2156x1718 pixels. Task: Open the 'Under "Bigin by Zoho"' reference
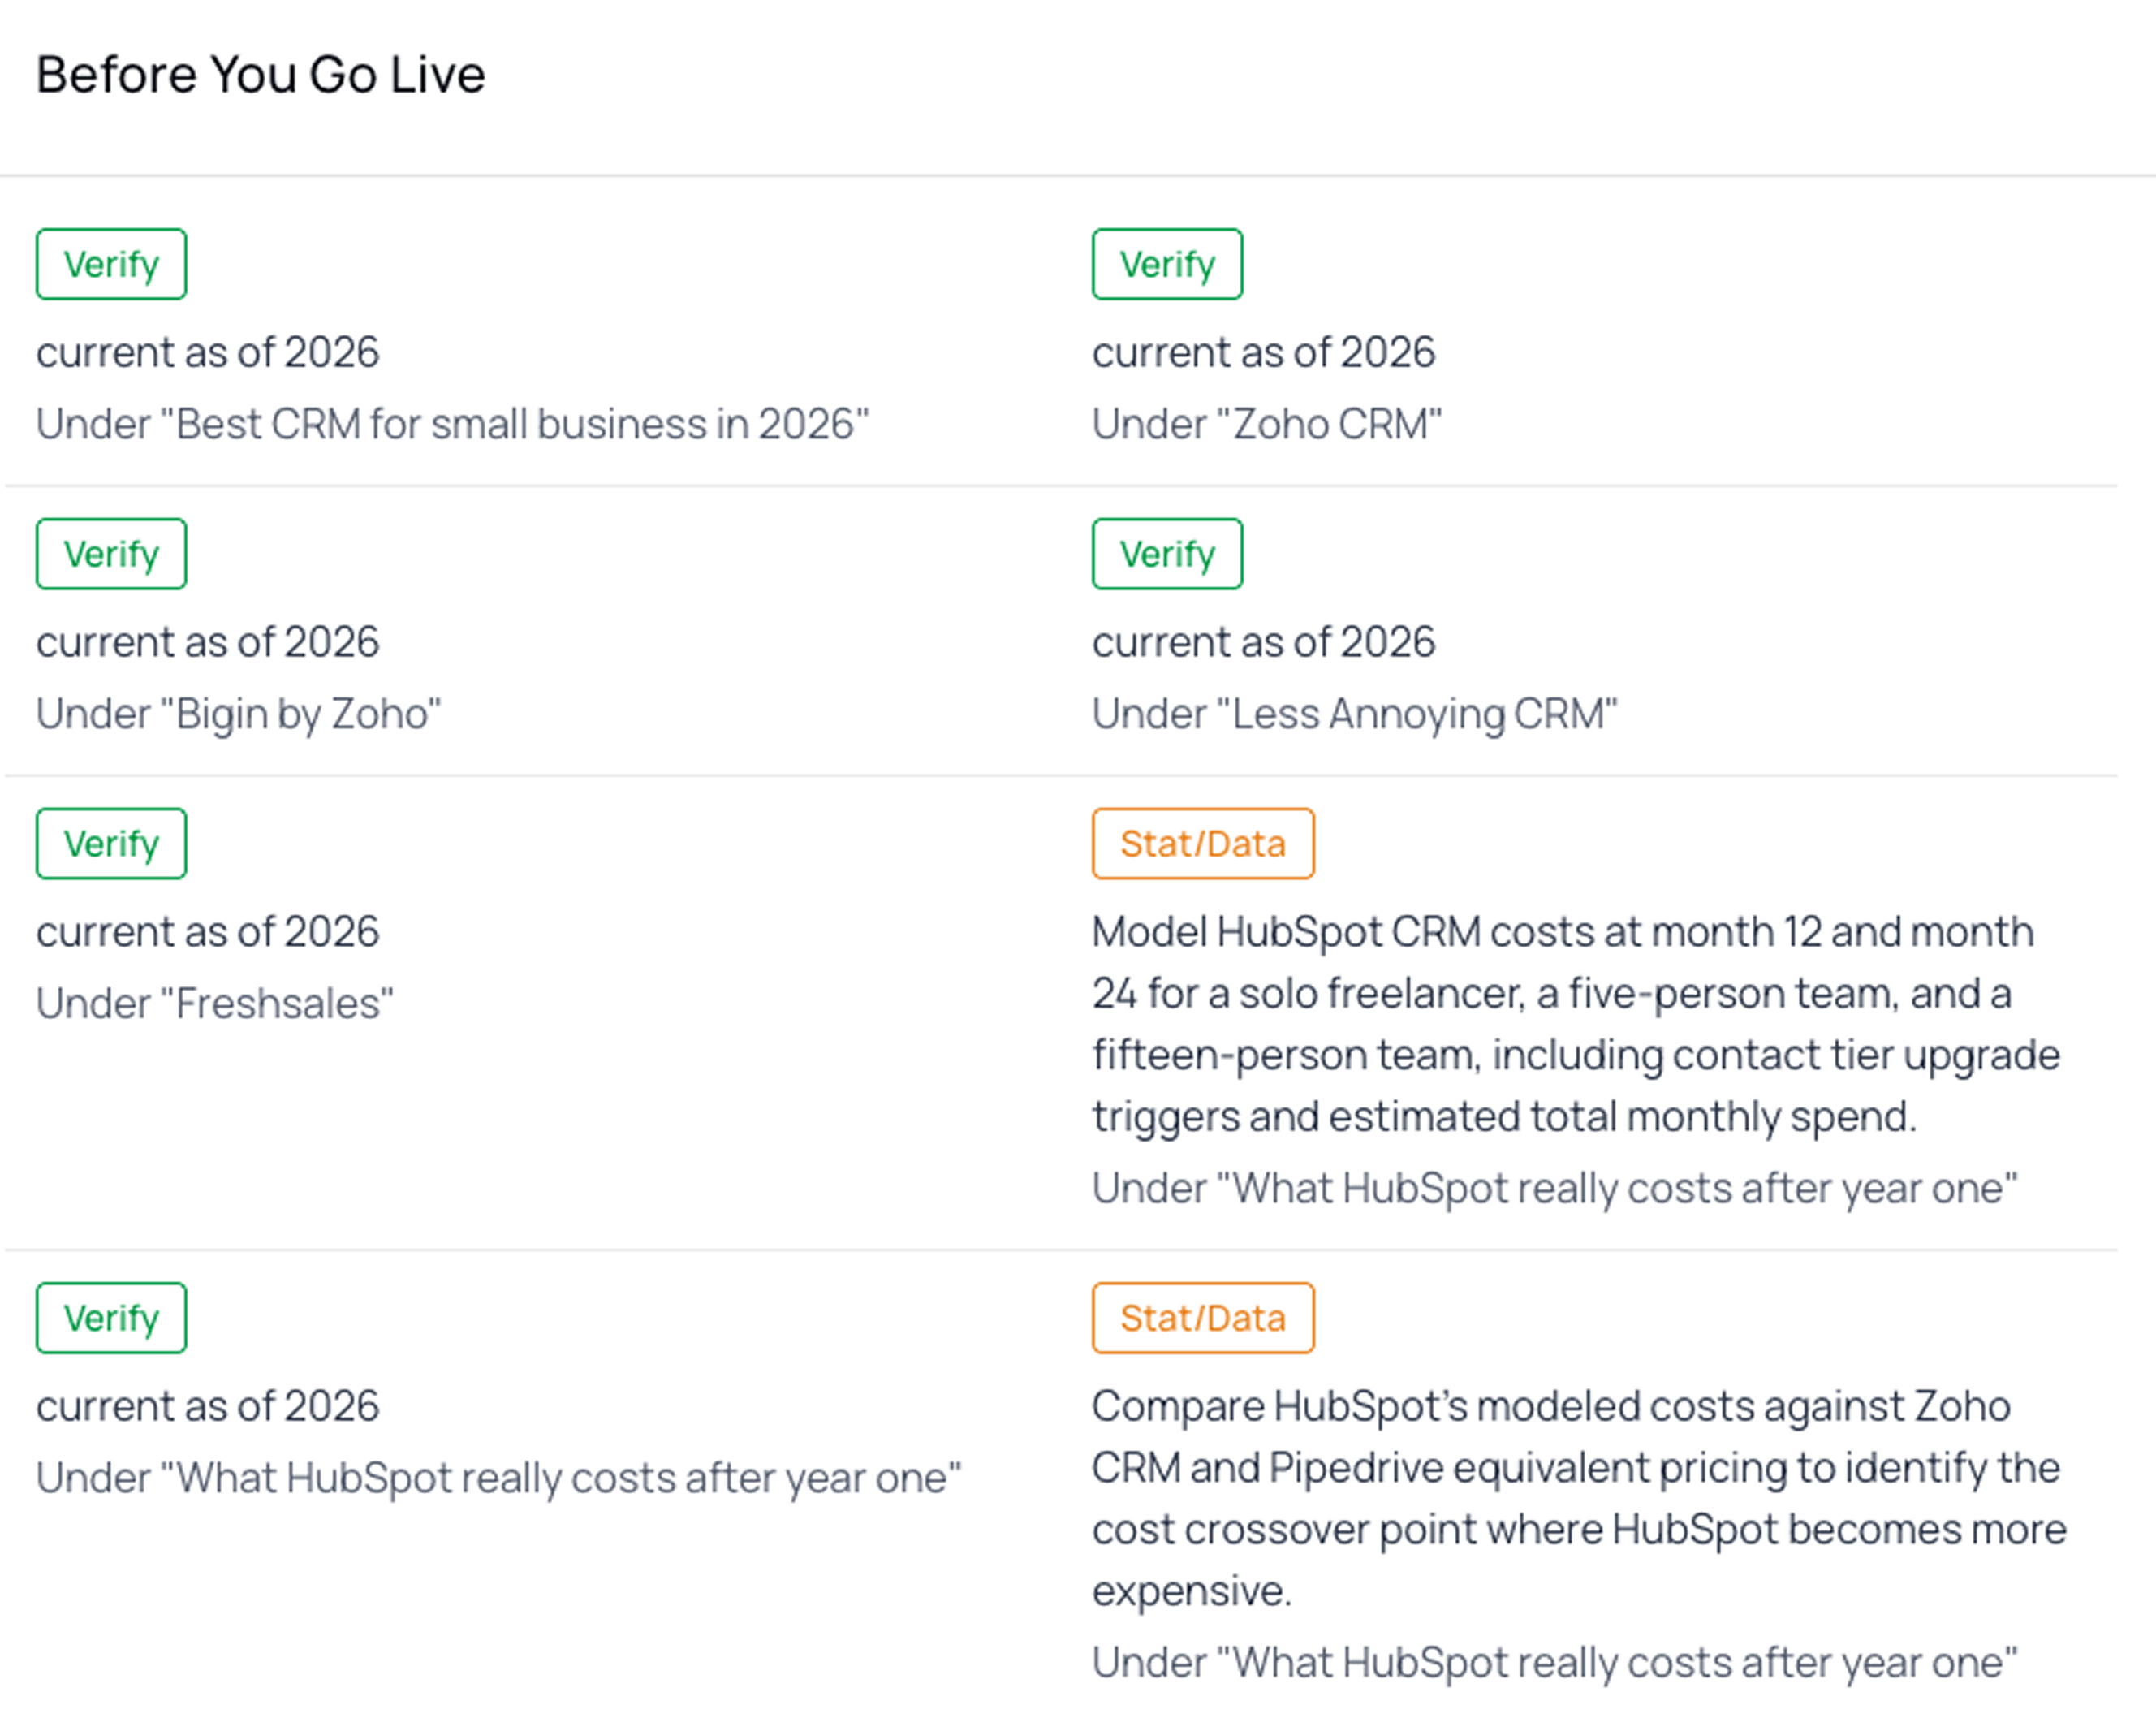[239, 714]
